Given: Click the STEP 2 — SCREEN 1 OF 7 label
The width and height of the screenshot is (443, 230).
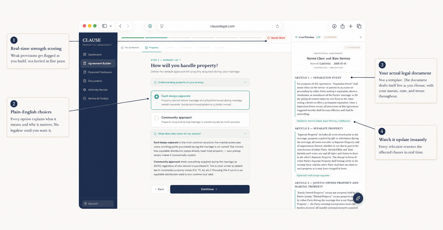Looking at the screenshot, I should pyautogui.click(x=166, y=60).
